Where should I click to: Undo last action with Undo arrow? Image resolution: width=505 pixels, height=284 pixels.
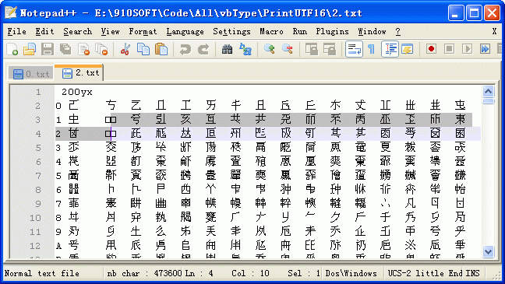(185, 49)
